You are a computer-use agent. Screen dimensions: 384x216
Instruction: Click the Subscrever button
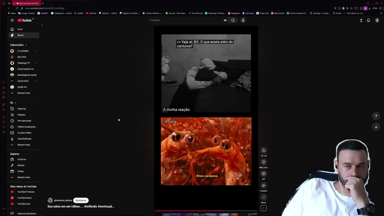tap(81, 200)
